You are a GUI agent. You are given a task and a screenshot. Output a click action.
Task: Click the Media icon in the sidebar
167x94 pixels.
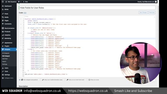click(x=3, y=17)
